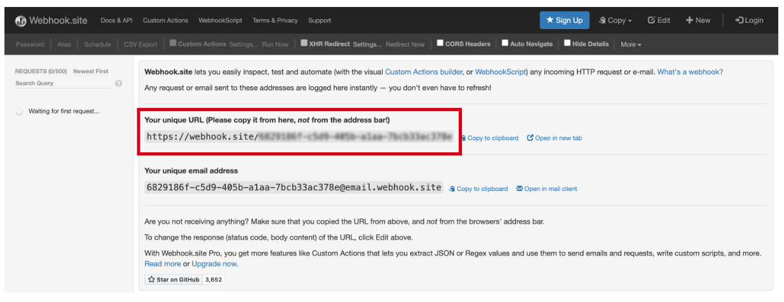784x302 pixels.
Task: Click the Upgrade now link
Action: point(214,264)
